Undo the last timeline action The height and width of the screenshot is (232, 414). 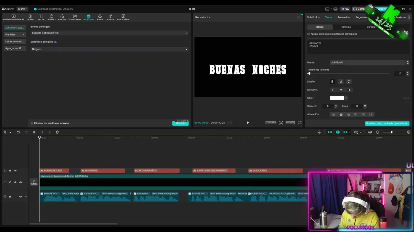tap(18, 132)
